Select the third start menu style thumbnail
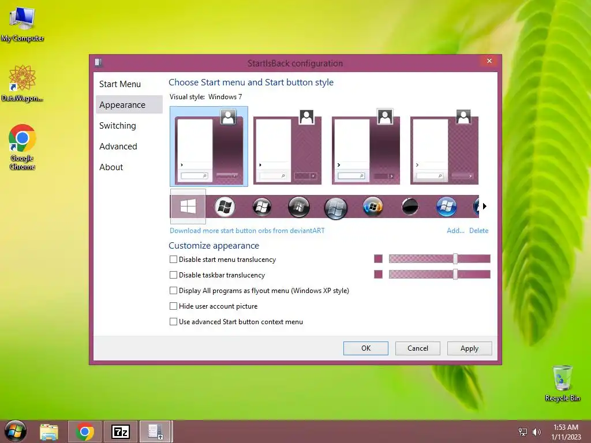Screen dimensions: 591x443 coord(365,147)
